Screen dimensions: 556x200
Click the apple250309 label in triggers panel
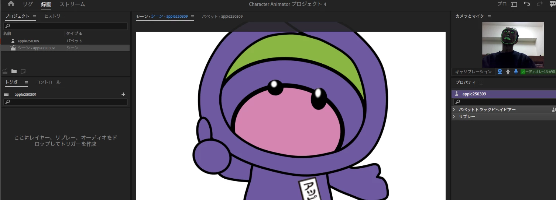(25, 94)
